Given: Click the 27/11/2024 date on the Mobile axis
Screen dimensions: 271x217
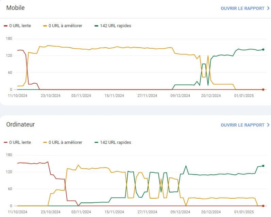Looking at the screenshot, I should coord(147,96).
